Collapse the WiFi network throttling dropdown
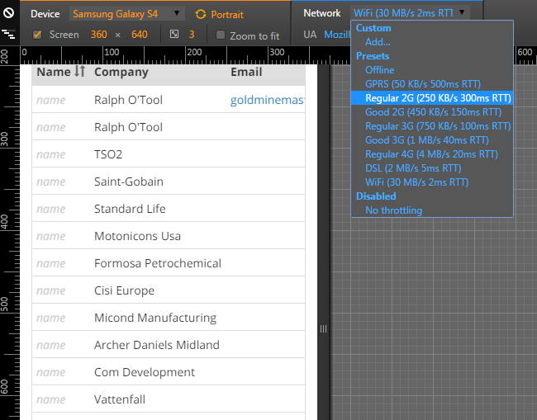This screenshot has width=537, height=420. [409, 13]
